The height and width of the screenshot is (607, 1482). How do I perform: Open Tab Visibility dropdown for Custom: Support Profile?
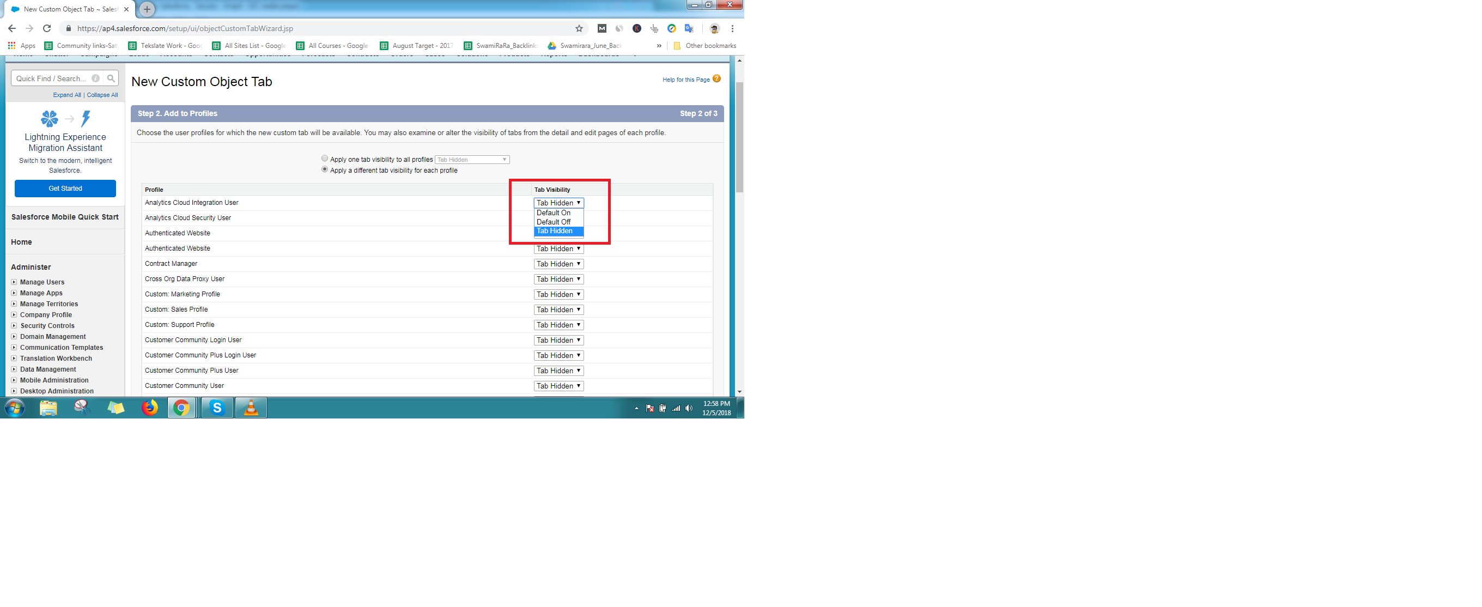(558, 325)
